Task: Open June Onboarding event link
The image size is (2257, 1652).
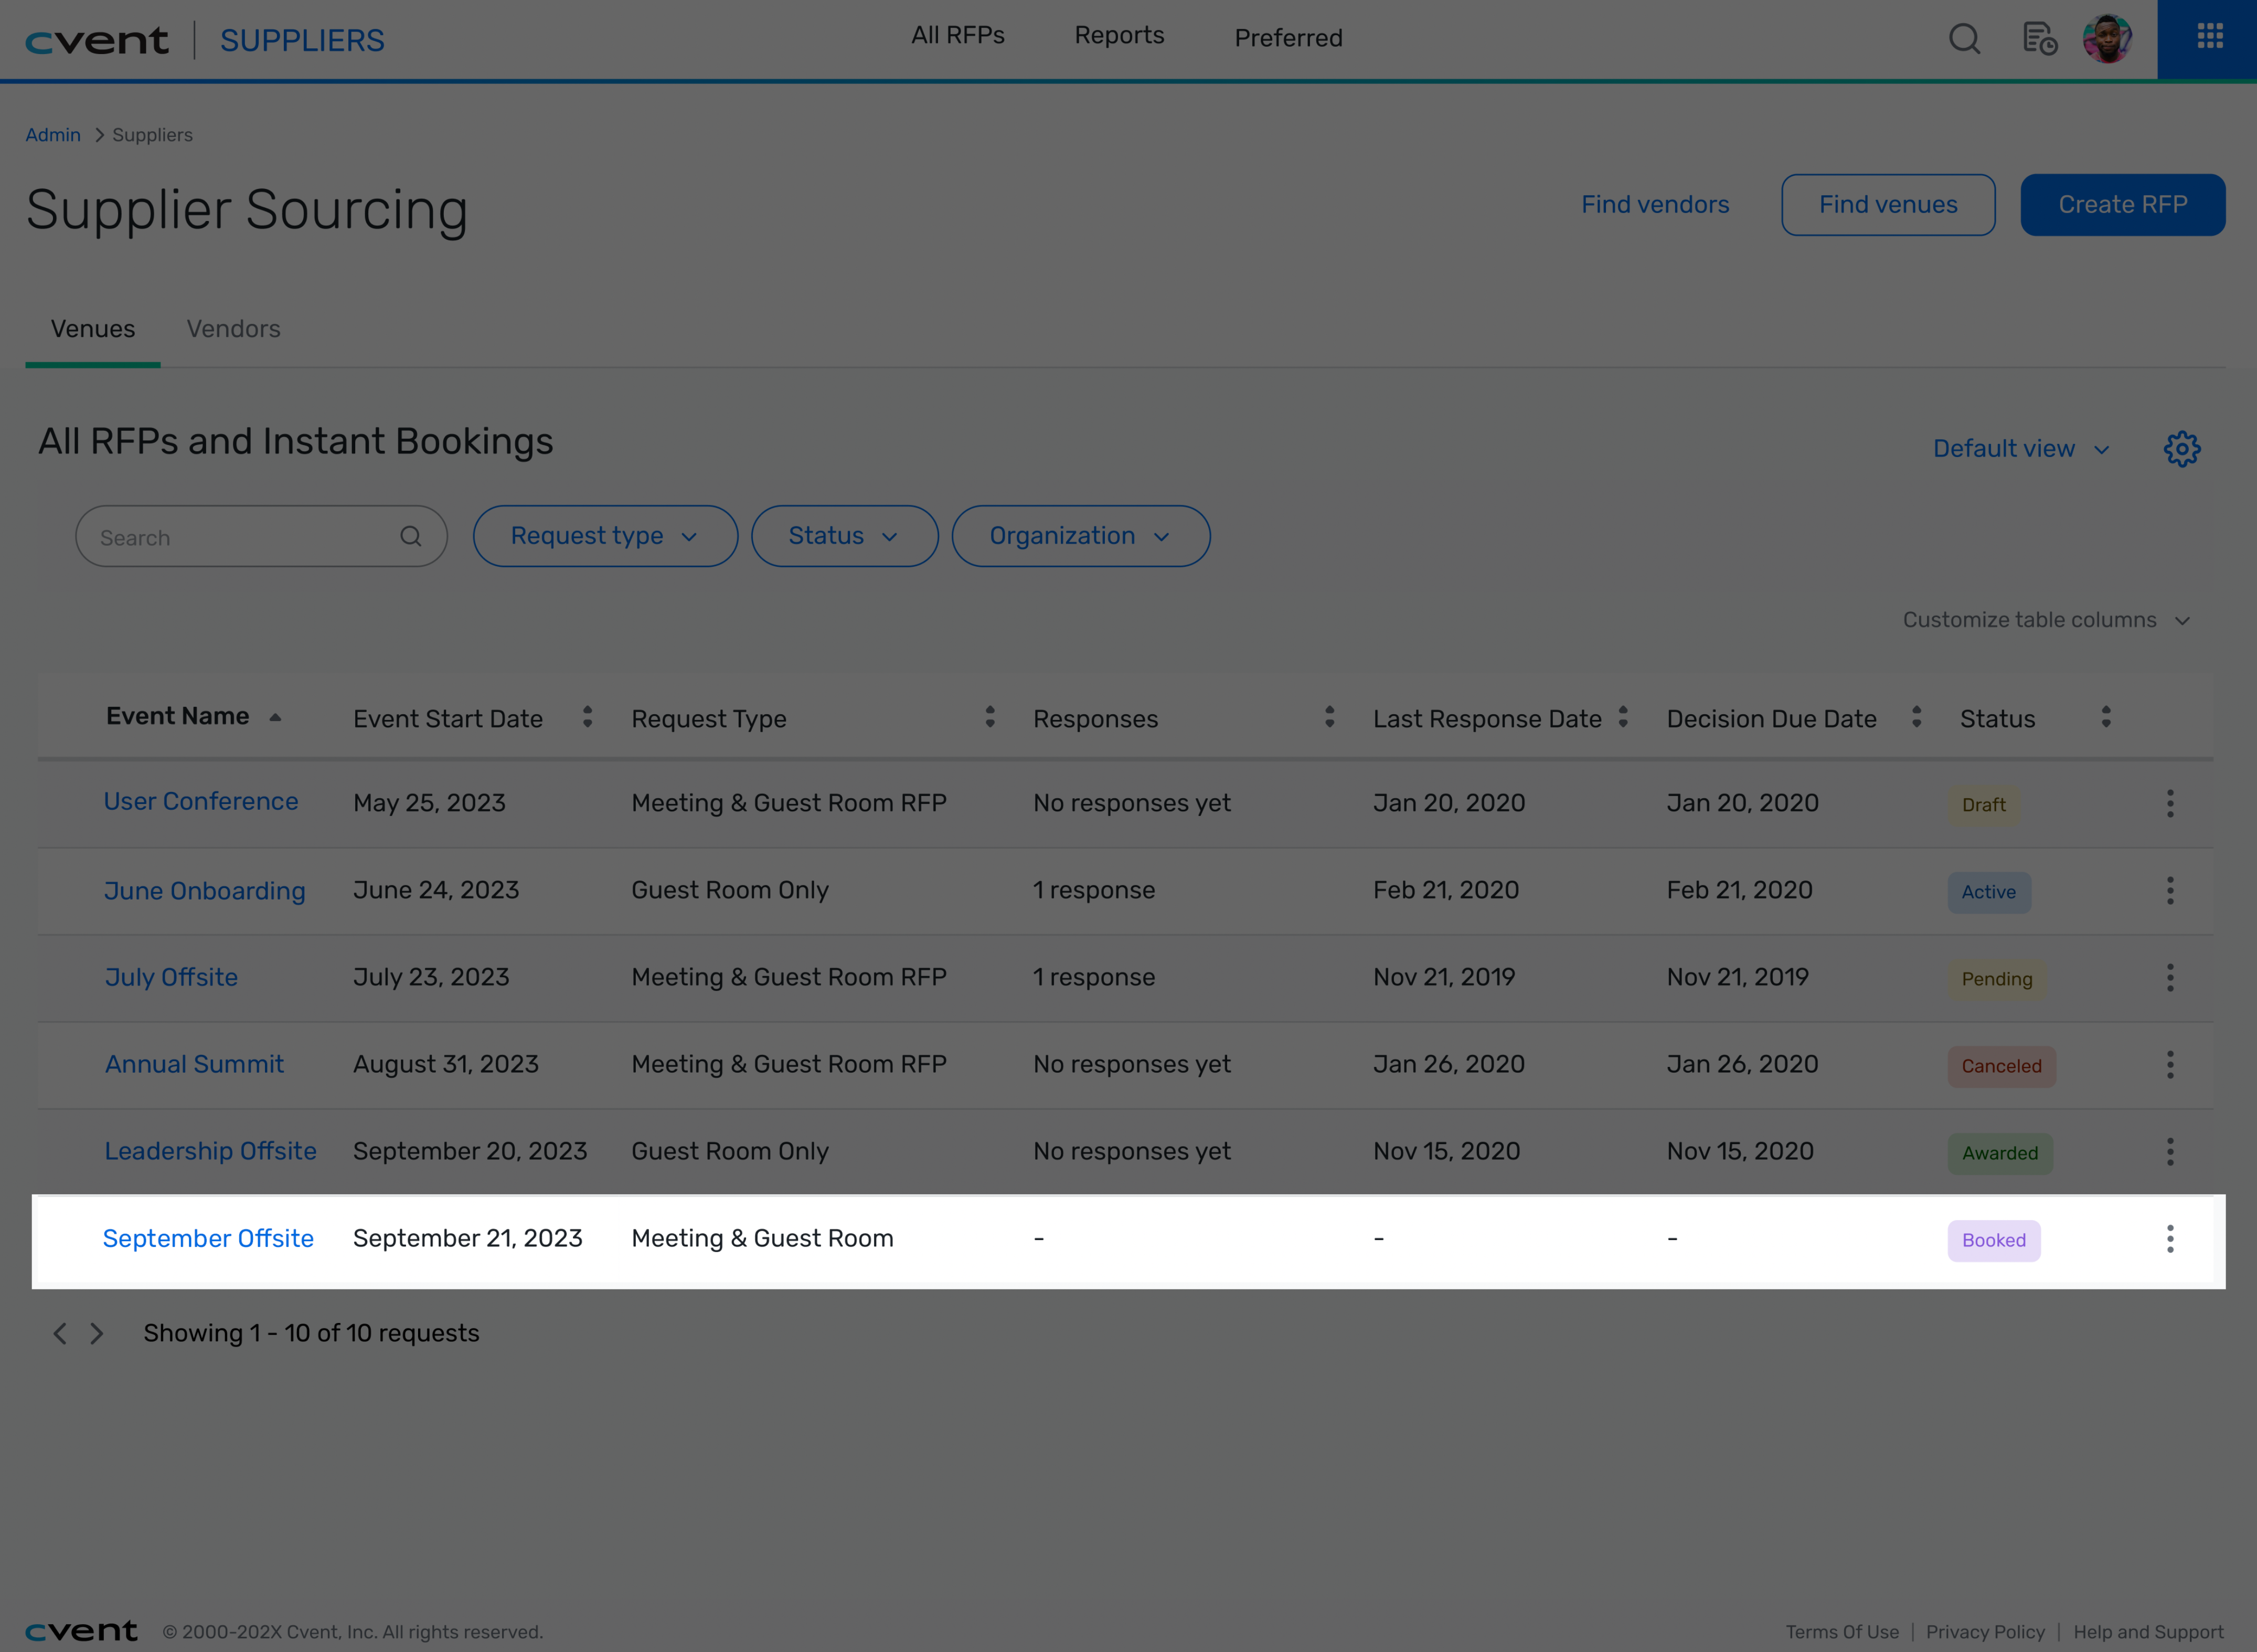Action: 205,891
